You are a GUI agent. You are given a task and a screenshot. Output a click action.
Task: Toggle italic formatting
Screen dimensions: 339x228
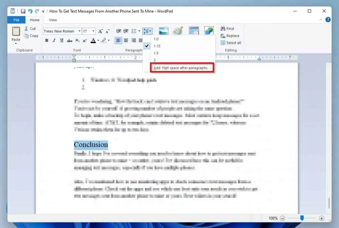(54, 40)
